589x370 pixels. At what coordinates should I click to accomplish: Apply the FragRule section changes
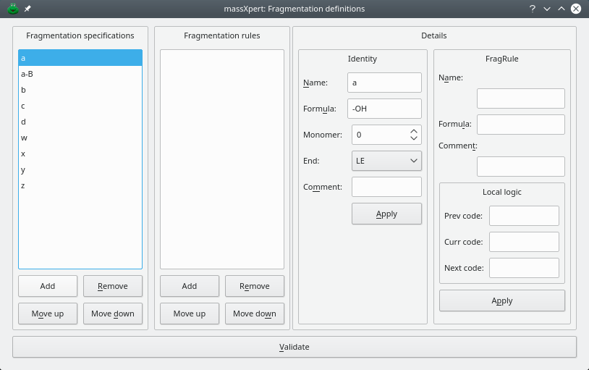(x=501, y=300)
